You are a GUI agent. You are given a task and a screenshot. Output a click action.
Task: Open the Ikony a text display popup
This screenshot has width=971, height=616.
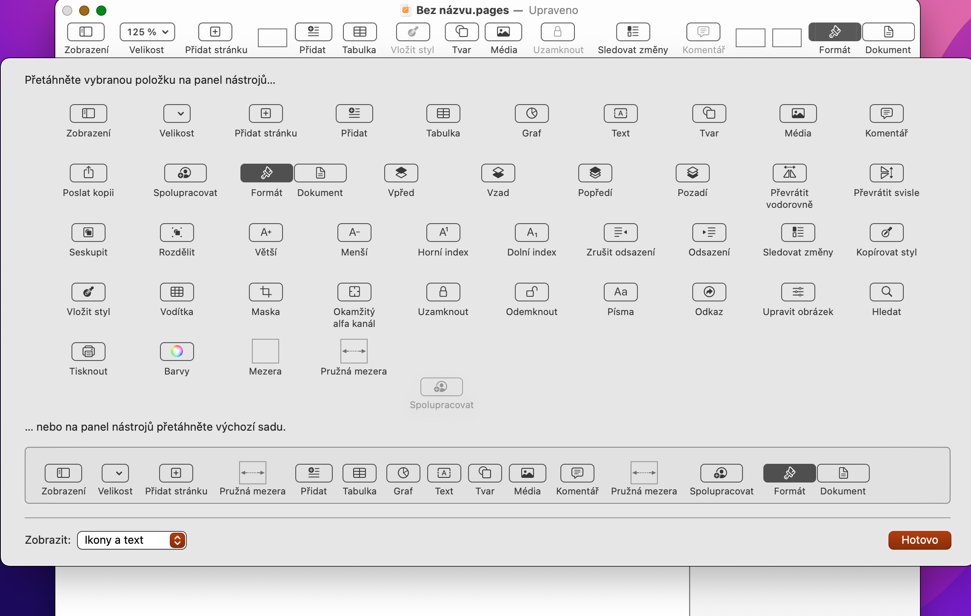point(131,540)
